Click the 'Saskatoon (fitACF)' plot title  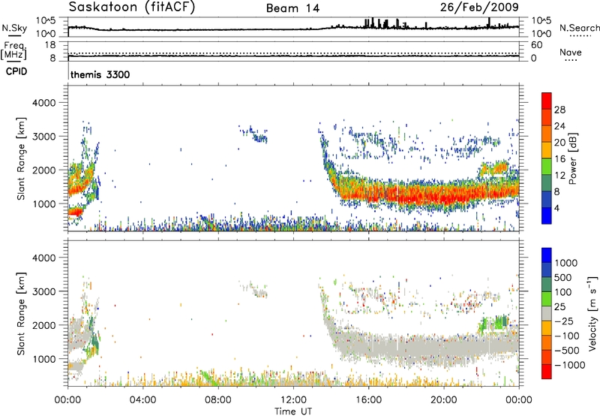coord(132,7)
